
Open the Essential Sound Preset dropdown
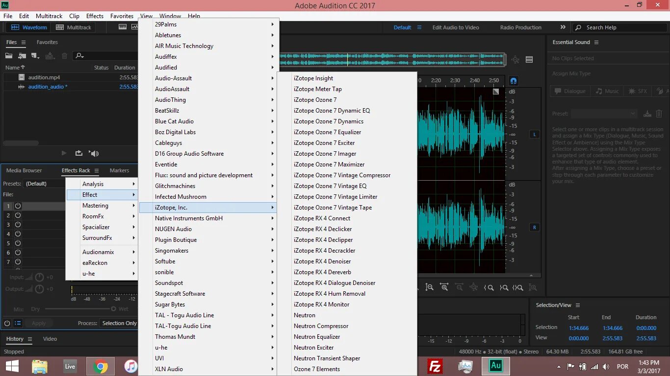(604, 114)
